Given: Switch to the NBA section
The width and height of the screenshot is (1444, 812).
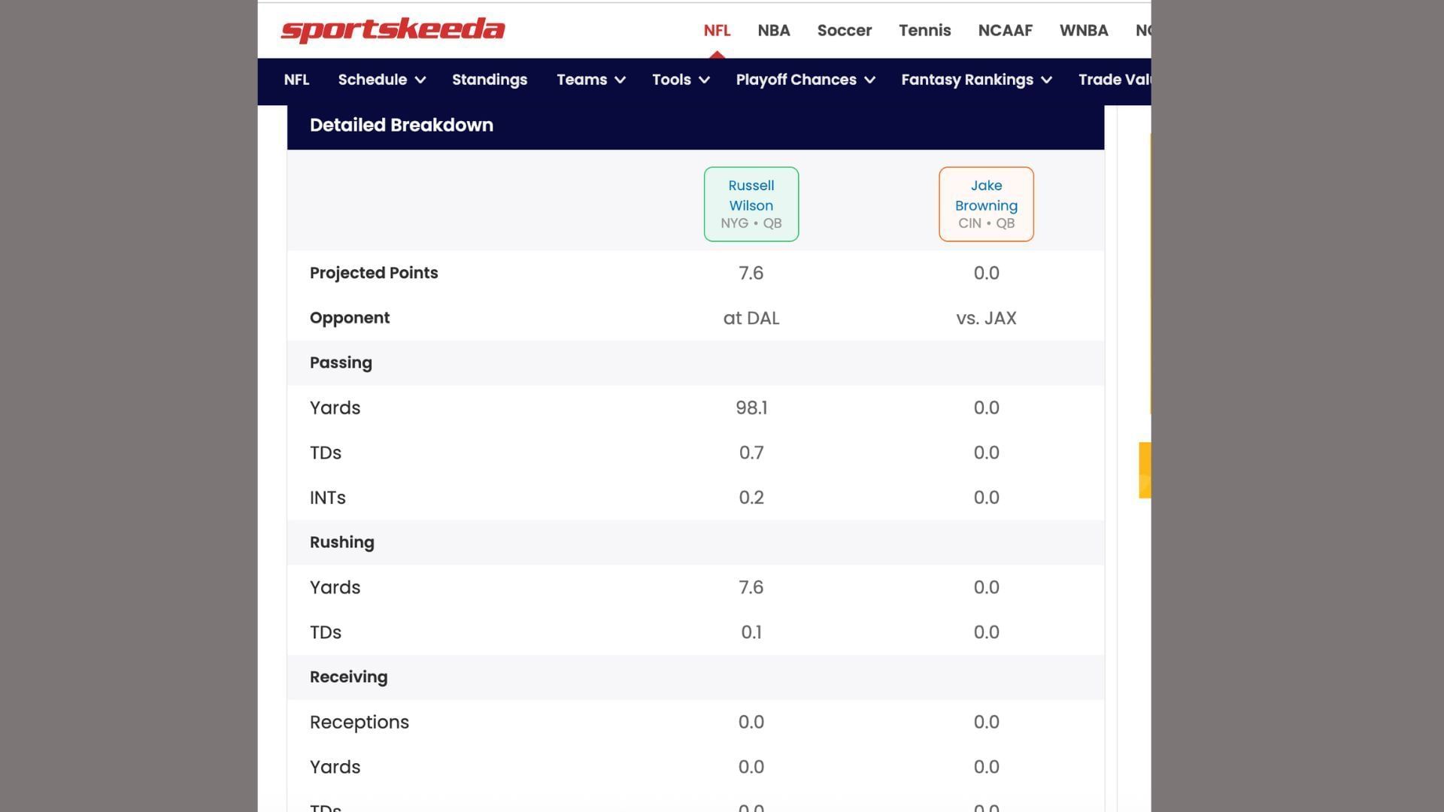Looking at the screenshot, I should tap(773, 30).
